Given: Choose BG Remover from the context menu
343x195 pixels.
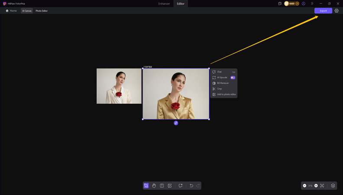Looking at the screenshot, I should coord(222,83).
